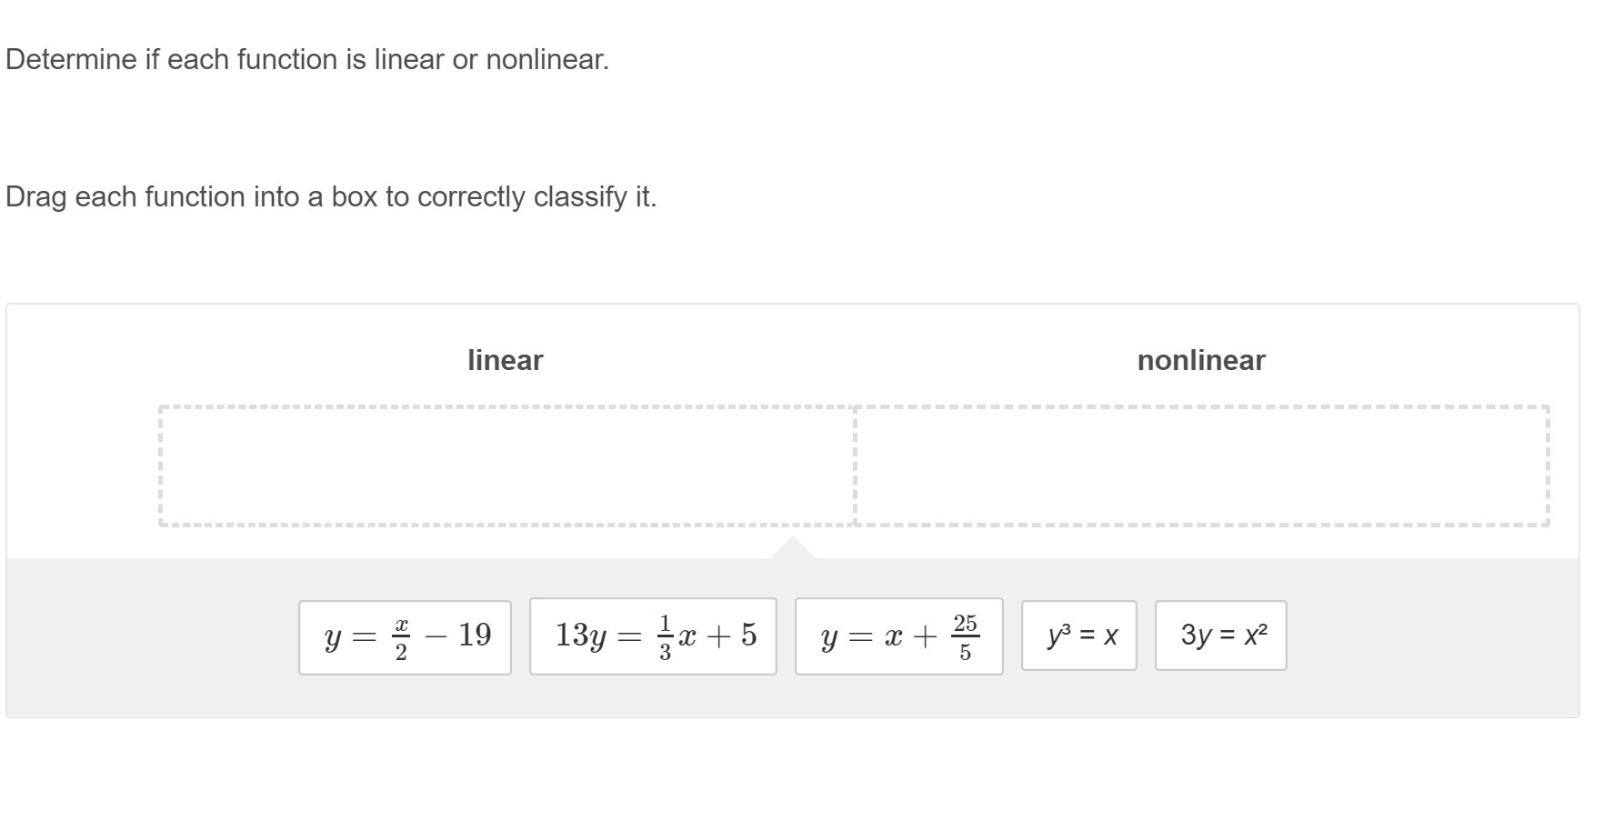
Task: Click the small triangle pointer above the tile tray
Action: click(792, 548)
